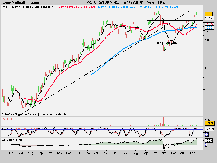
Task: Click the blue 0 on-balance level tag
Action: pyautogui.click(x=206, y=145)
